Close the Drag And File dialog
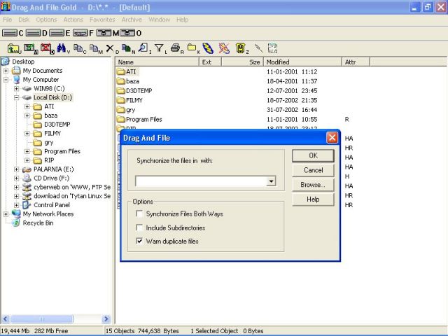448x336 pixels. click(332, 138)
